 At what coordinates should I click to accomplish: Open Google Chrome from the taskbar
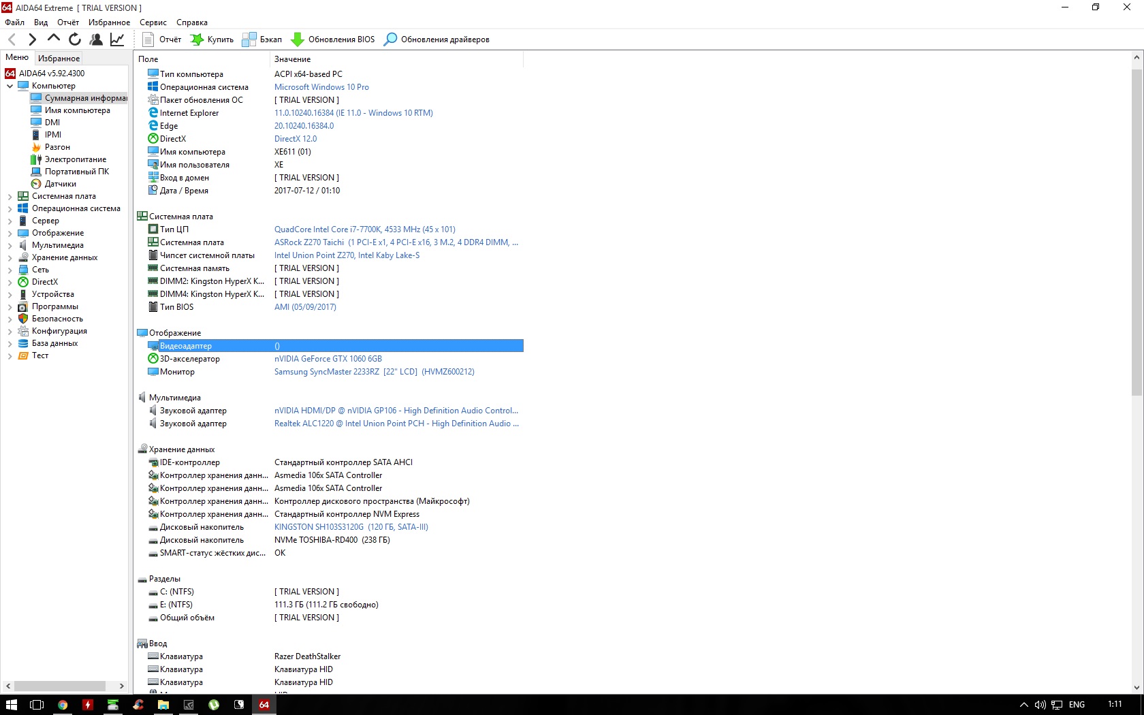63,705
